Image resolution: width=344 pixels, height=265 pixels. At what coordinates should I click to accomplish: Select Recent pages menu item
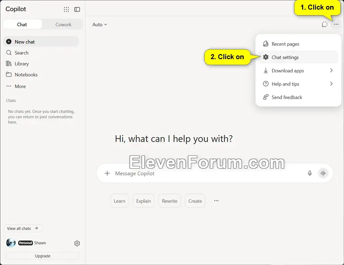click(299, 44)
